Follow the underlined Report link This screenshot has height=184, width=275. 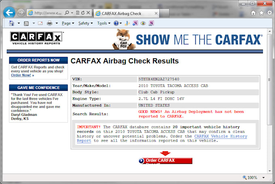pyautogui.click(x=84, y=141)
